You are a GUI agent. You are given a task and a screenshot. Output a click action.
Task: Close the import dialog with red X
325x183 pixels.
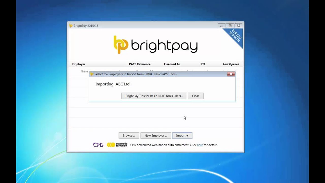[x=231, y=74]
